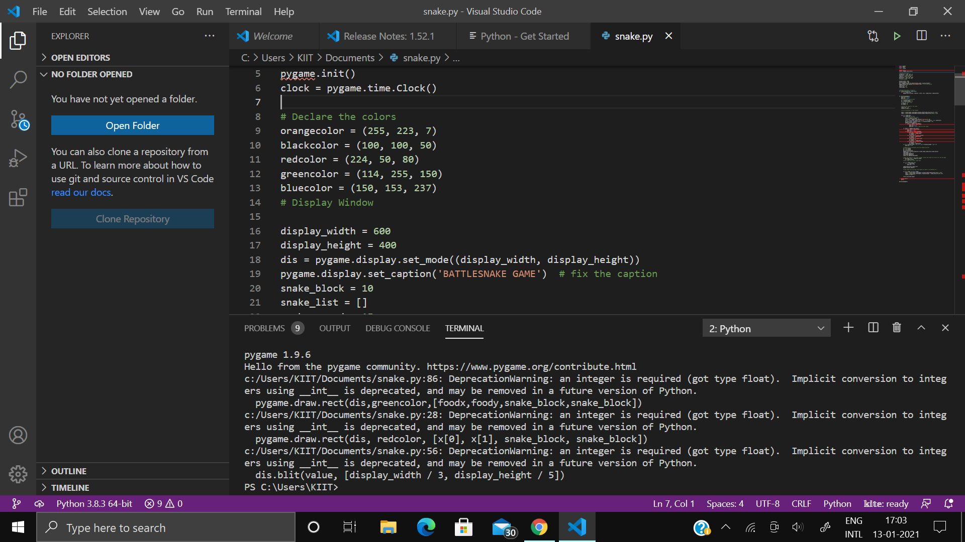The height and width of the screenshot is (542, 965).
Task: Toggle maximized panel size chevron
Action: tap(921, 328)
